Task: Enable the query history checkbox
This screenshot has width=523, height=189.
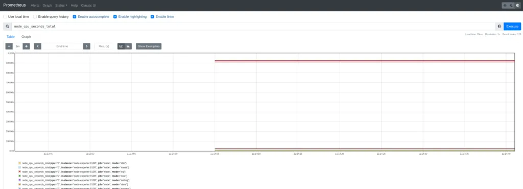Action: 35,17
